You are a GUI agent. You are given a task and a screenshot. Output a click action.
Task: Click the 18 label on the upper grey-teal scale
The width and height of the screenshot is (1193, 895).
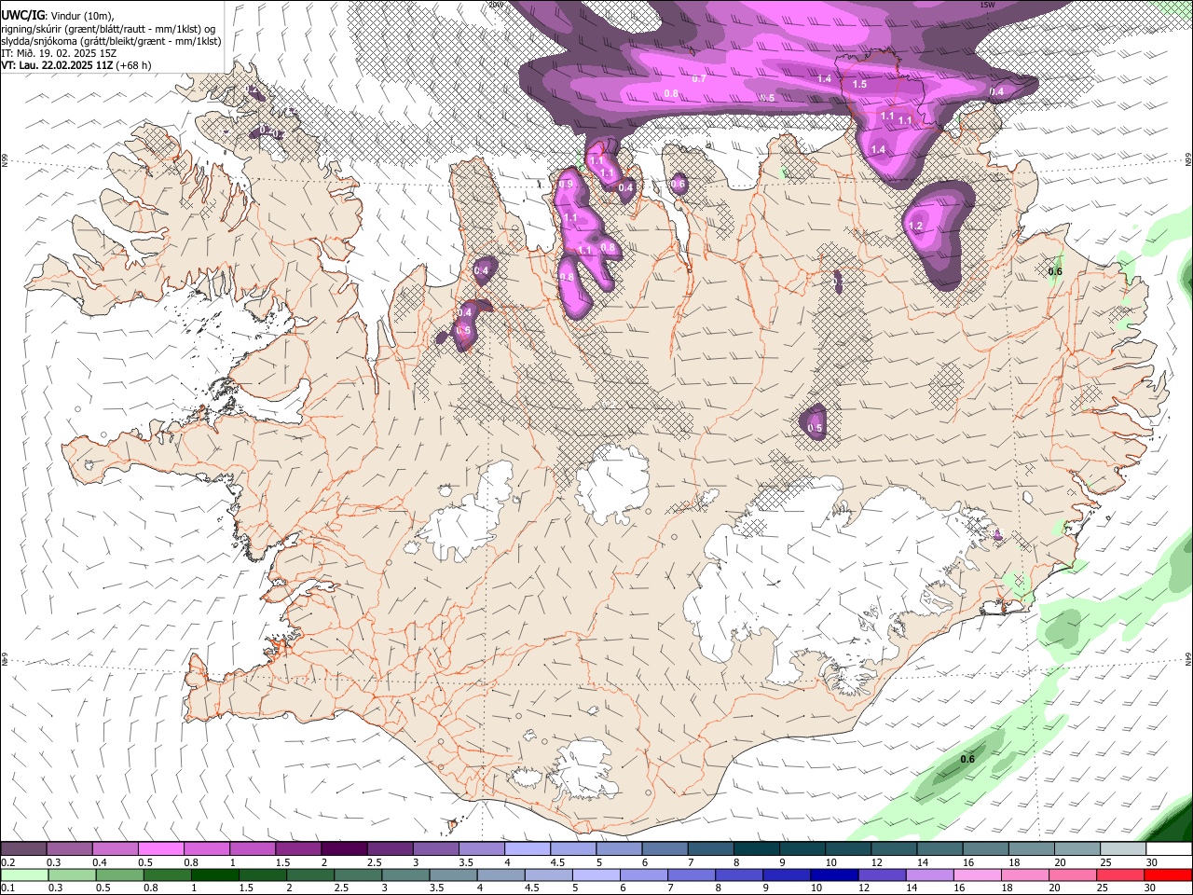click(1014, 862)
